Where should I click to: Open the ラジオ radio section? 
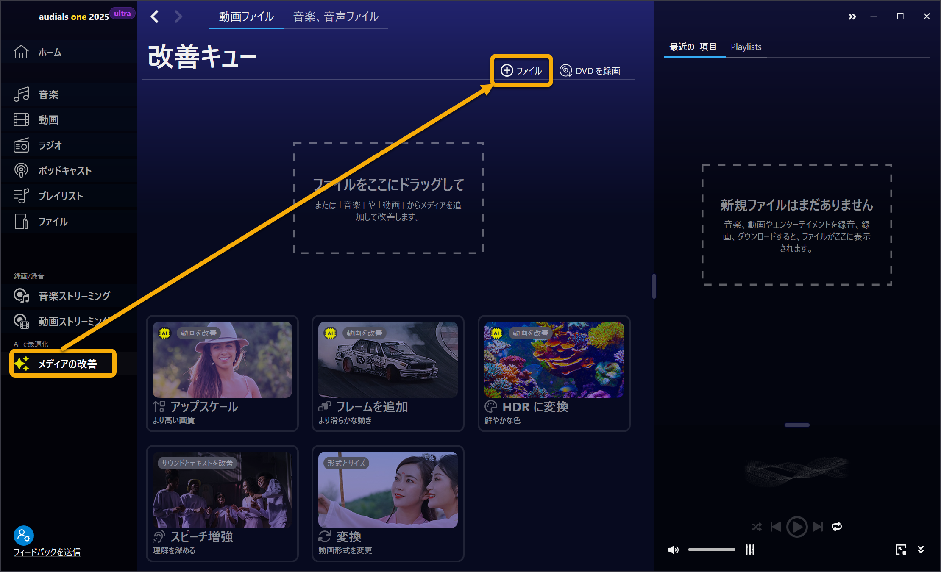[x=69, y=145]
